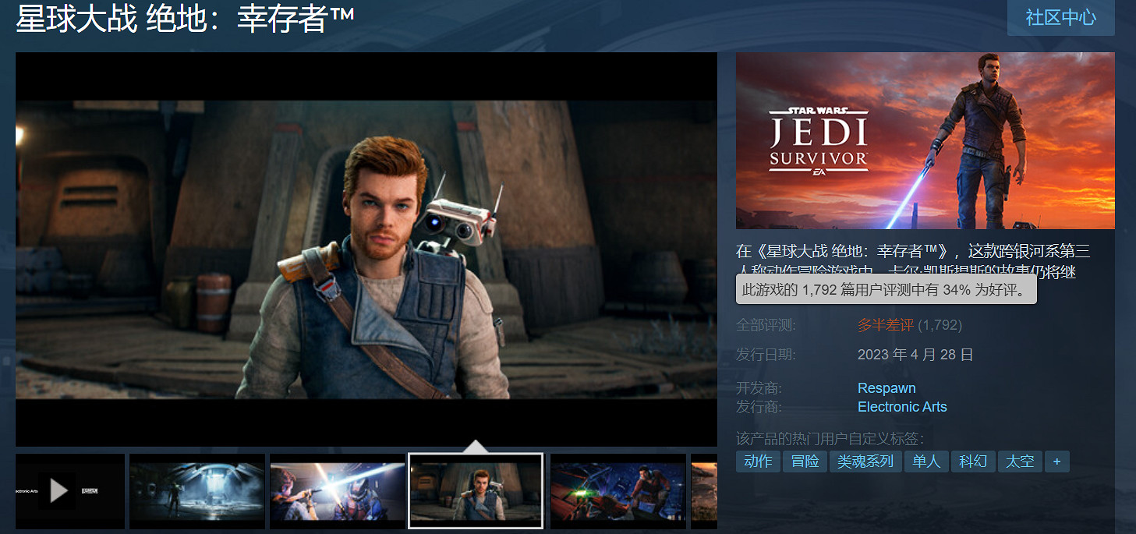Select the partially visible last thumbnail
Viewport: 1136px width, 534px height.
coord(704,490)
